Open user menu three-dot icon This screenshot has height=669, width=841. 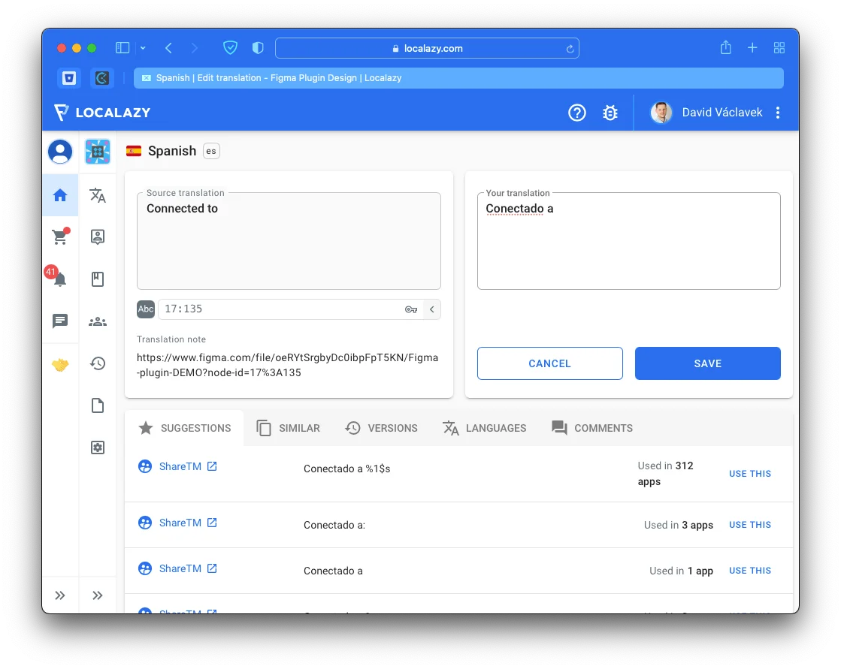tap(778, 113)
